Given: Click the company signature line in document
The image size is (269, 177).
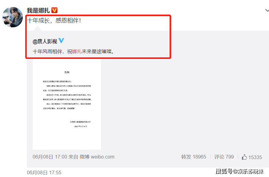Looking at the screenshot, I should pyautogui.click(x=80, y=122).
